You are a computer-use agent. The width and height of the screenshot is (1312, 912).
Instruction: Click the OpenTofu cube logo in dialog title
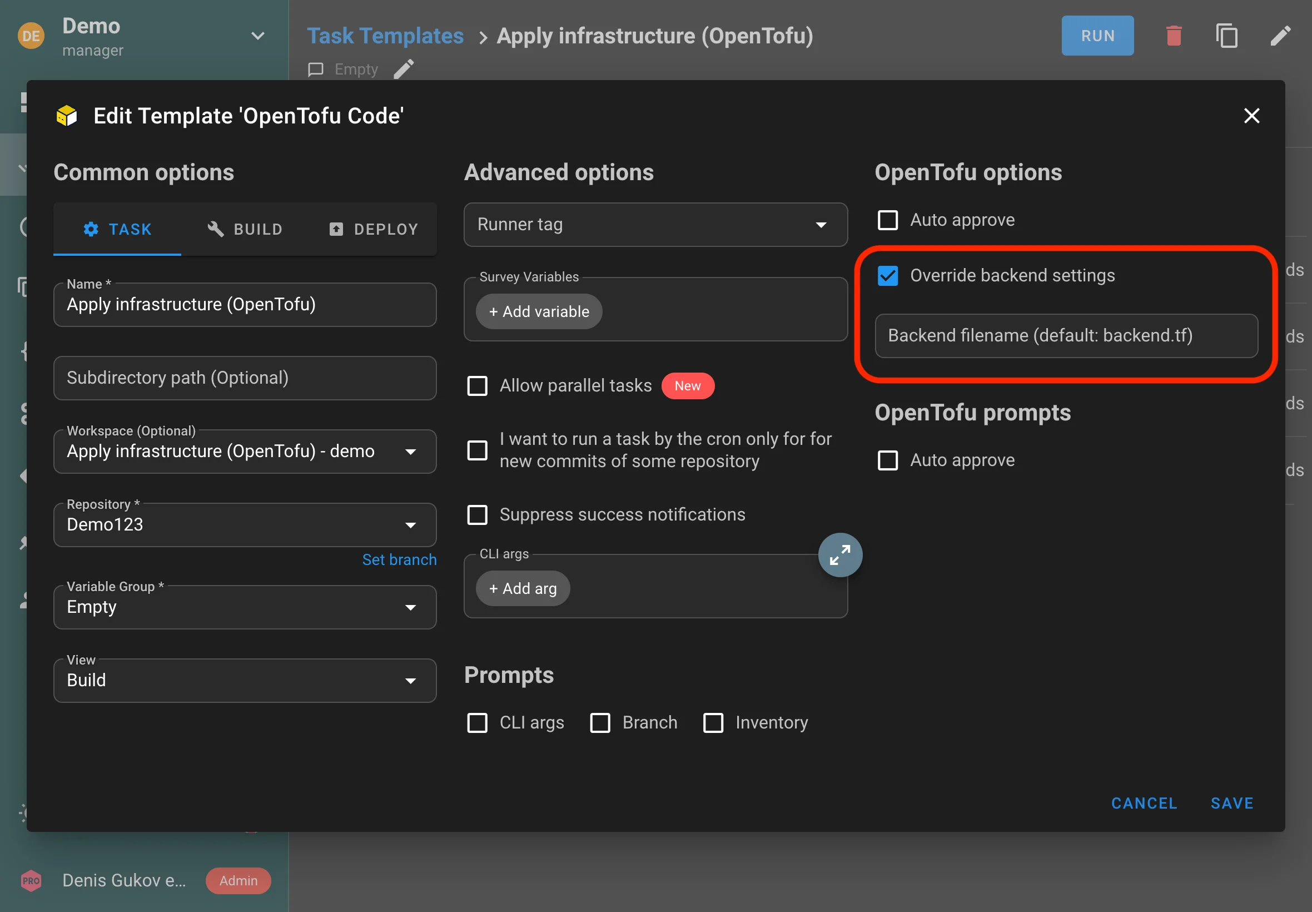67,116
